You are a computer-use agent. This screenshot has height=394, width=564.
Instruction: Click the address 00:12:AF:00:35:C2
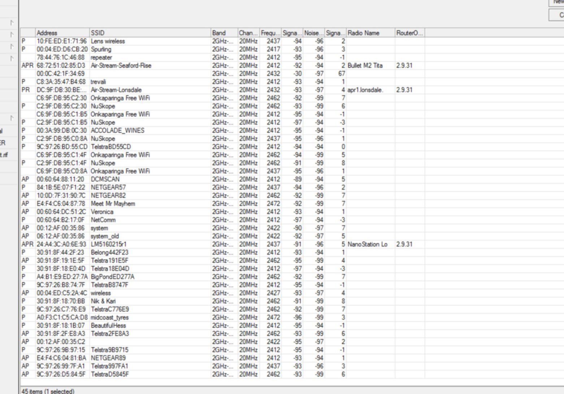[61, 342]
